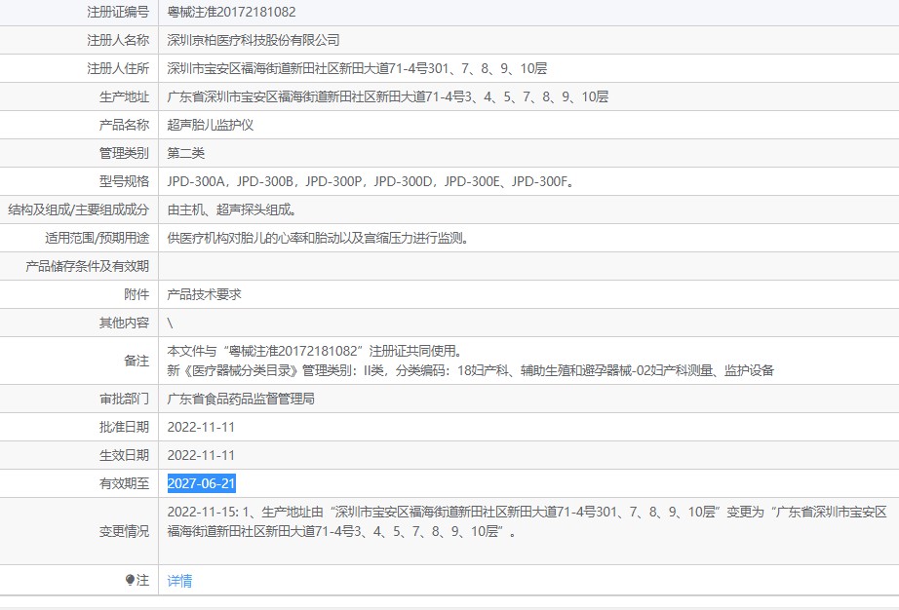Click the 产品储存条件及有效期 label
The image size is (899, 610).
click(x=87, y=266)
